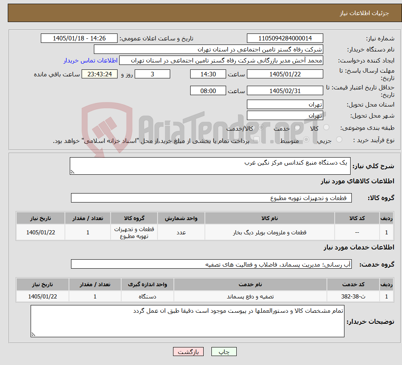The width and height of the screenshot is (402, 365).
Task: Click the buyer organization name field
Action: (x=209, y=49)
